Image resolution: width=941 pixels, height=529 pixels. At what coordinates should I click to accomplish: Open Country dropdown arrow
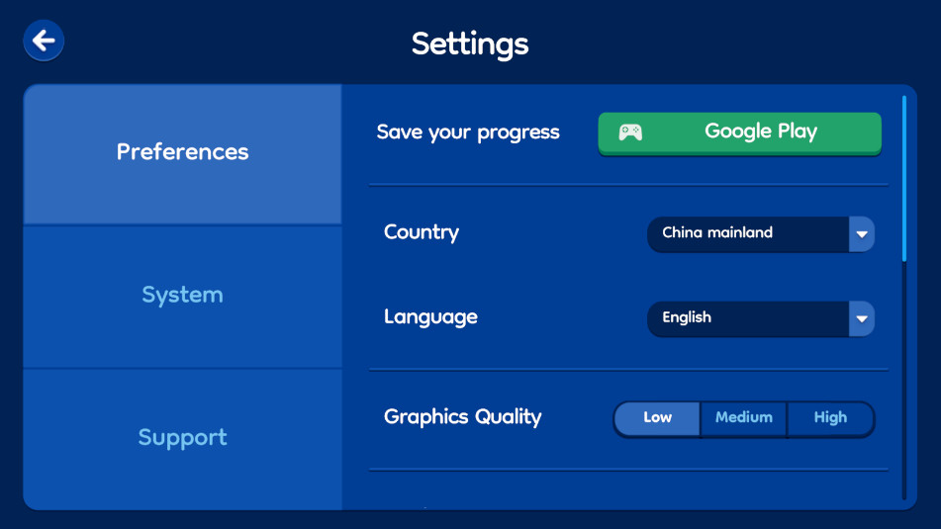[x=862, y=234]
